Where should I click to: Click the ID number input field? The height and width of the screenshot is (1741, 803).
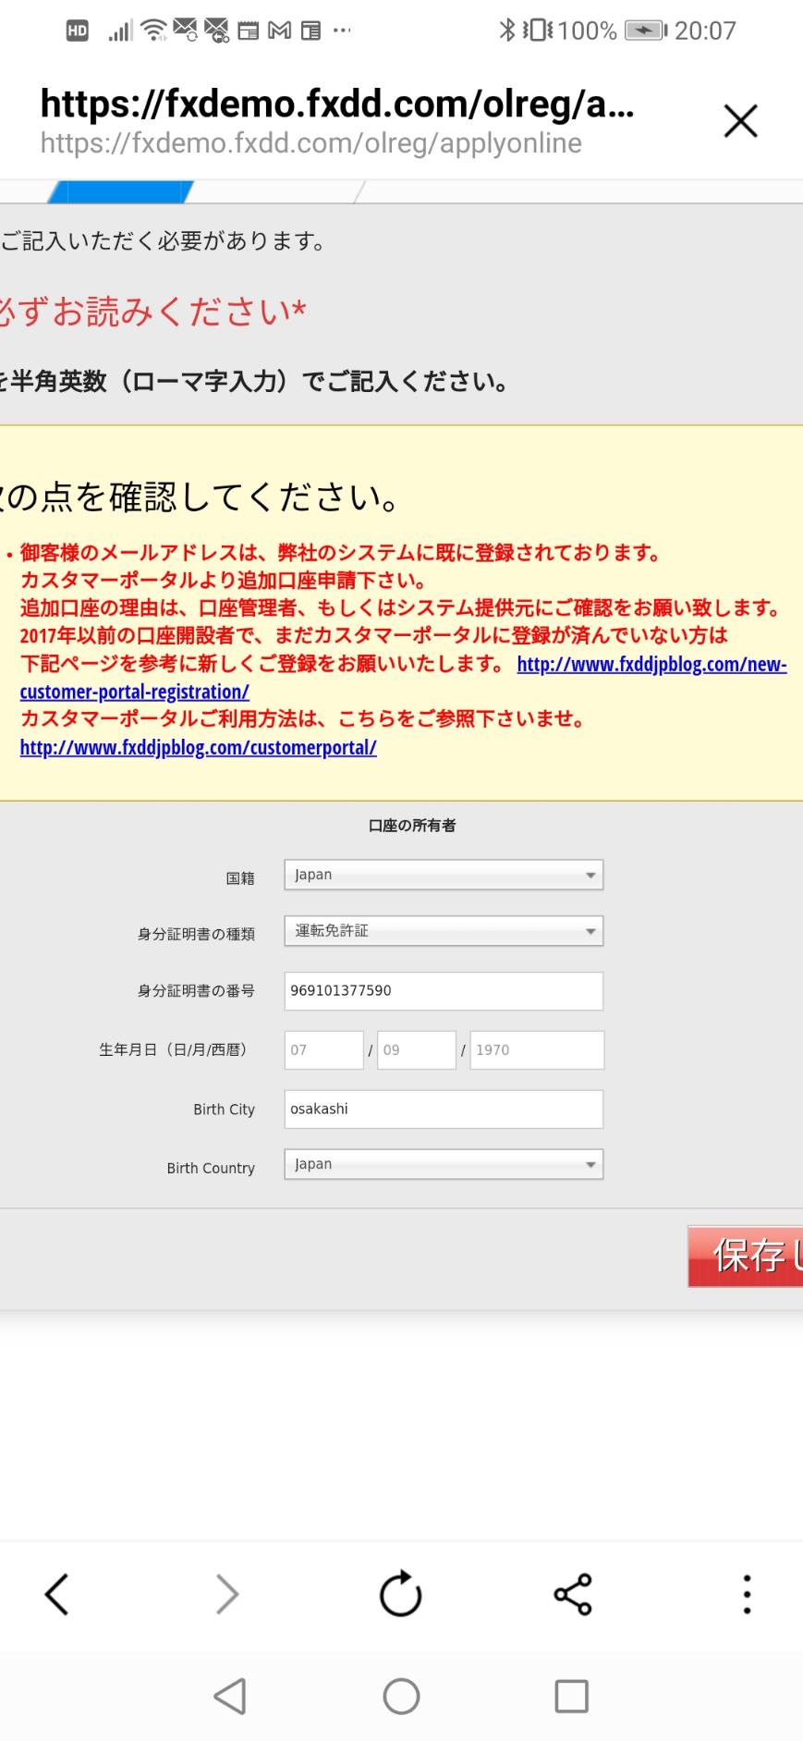click(444, 991)
